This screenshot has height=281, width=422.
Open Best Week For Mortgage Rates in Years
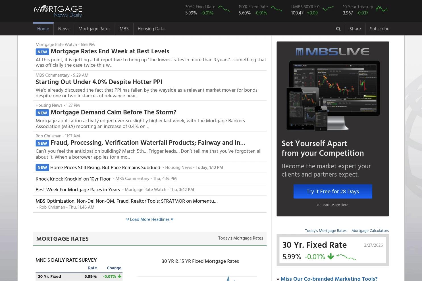click(78, 190)
